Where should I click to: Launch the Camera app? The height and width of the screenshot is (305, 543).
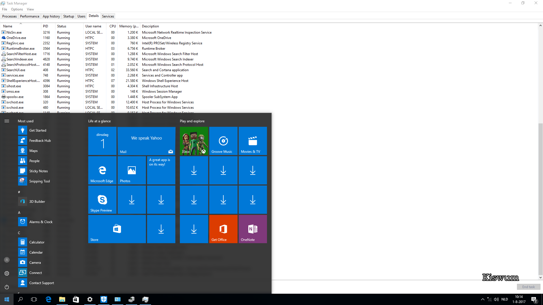tap(23, 262)
